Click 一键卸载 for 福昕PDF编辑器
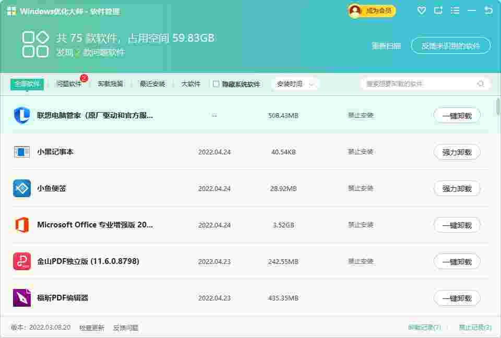The width and height of the screenshot is (501, 338). (457, 298)
